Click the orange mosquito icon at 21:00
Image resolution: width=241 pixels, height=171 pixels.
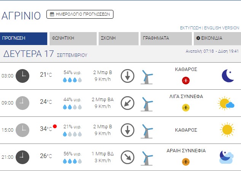pyautogui.click(x=186, y=161)
